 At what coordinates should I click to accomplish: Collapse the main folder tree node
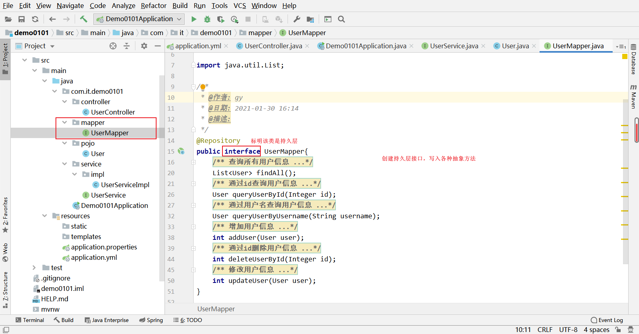35,71
